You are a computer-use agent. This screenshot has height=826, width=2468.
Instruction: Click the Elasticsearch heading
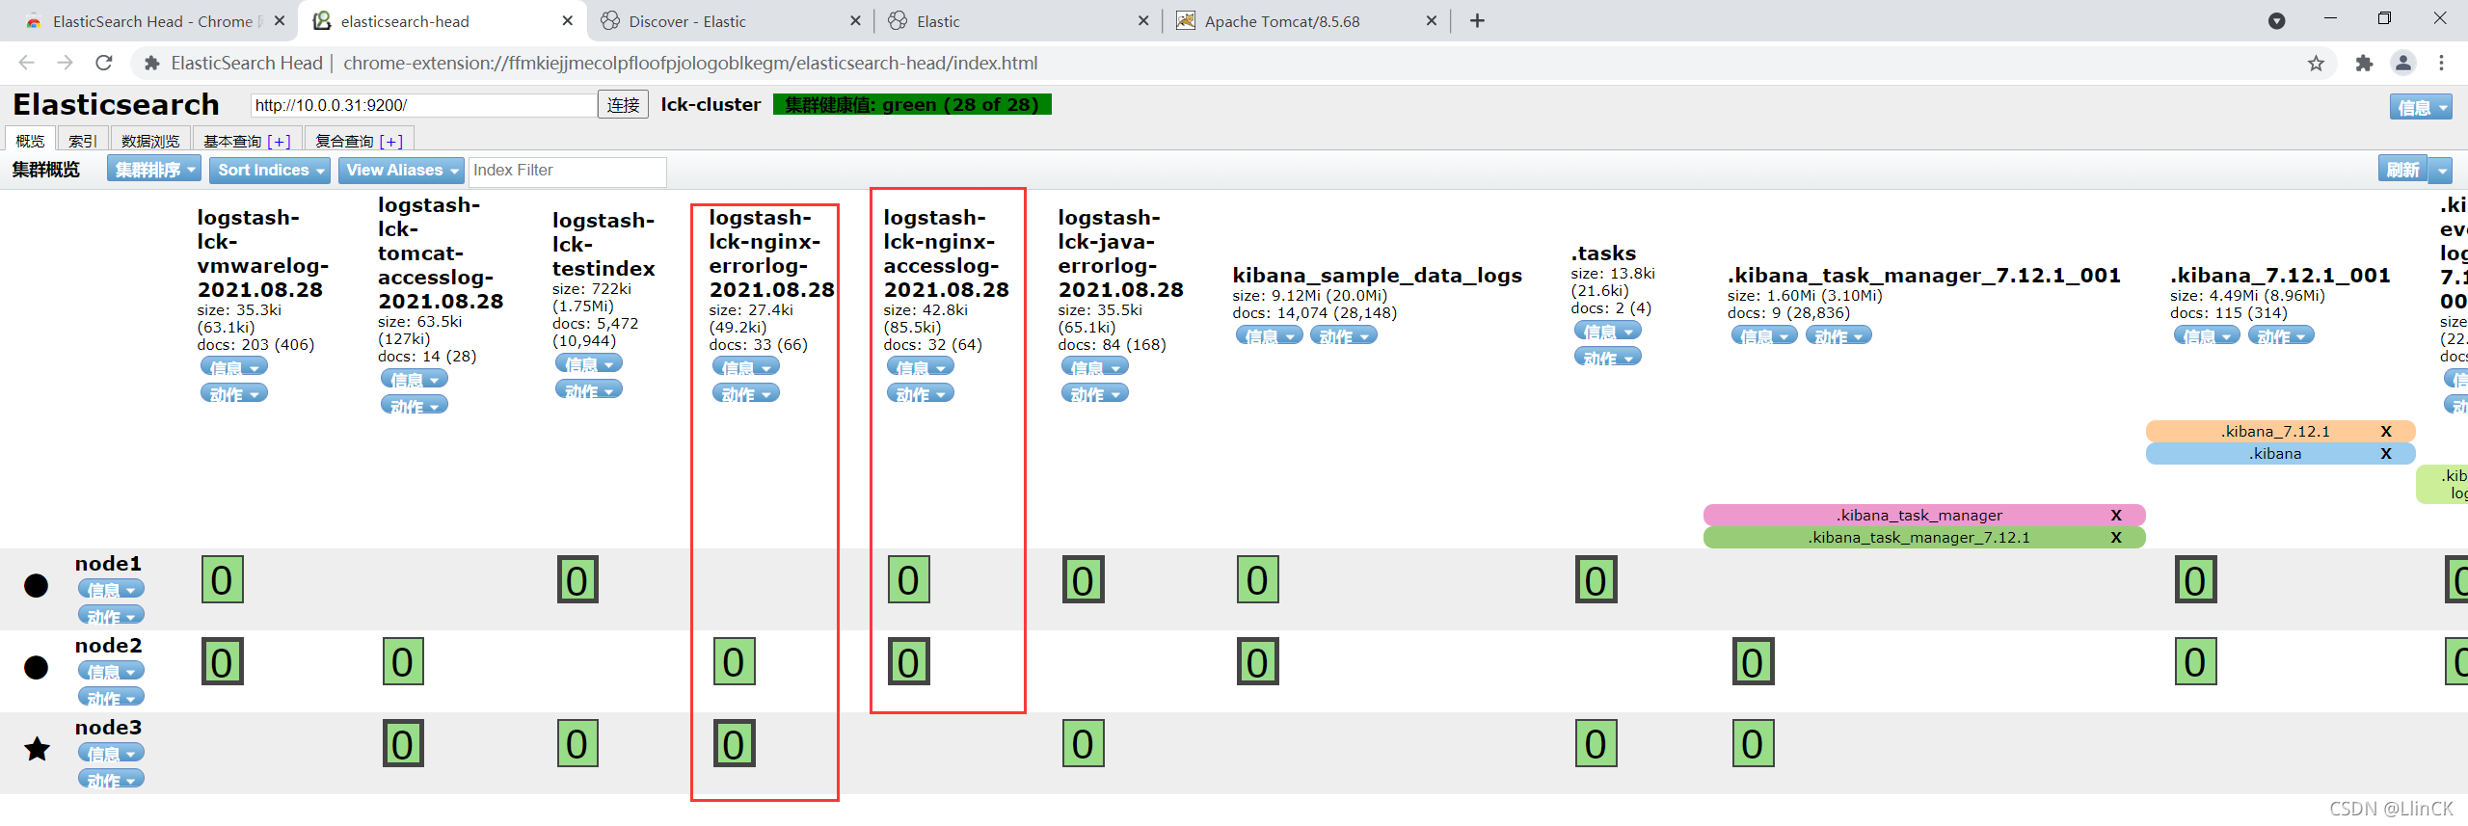pyautogui.click(x=116, y=103)
